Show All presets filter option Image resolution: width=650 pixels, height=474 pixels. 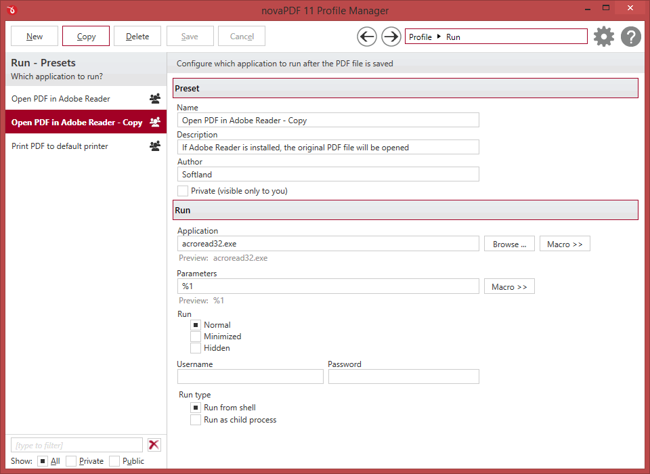click(43, 461)
